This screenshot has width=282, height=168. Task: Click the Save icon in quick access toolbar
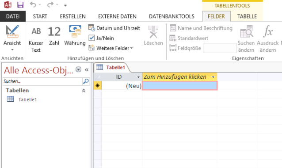click(x=20, y=5)
